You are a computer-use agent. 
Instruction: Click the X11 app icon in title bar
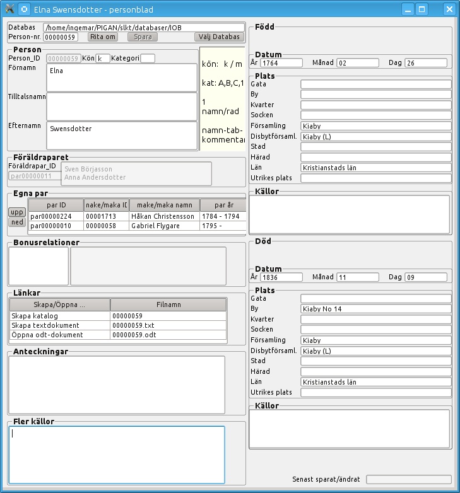pyautogui.click(x=9, y=9)
